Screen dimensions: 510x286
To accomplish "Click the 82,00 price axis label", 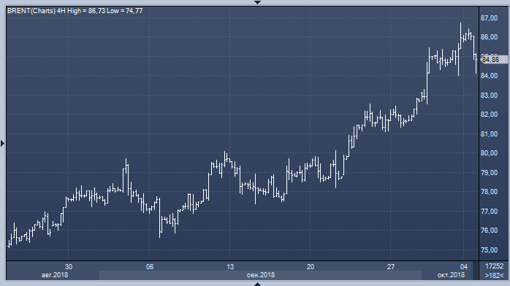I will (x=490, y=115).
